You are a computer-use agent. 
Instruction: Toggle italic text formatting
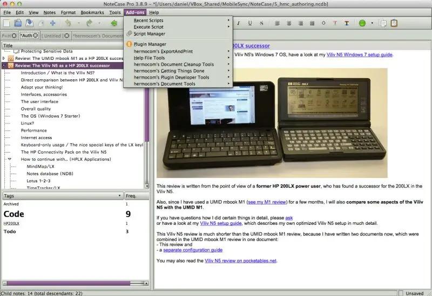point(238,23)
